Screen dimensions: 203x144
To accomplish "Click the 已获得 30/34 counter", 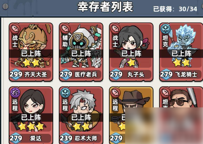I will tap(175, 9).
